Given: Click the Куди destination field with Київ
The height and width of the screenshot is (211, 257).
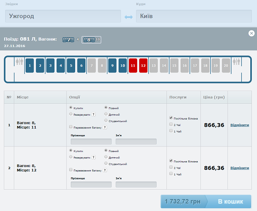Looking at the screenshot, I should point(194,16).
